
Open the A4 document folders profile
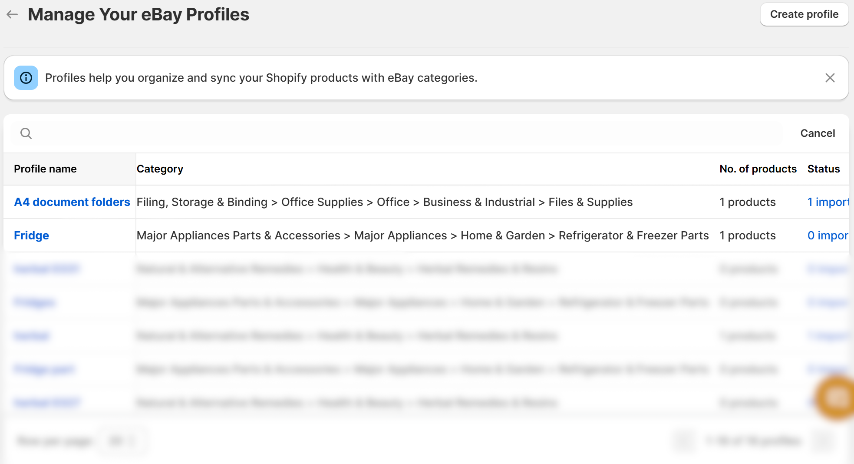[72, 202]
